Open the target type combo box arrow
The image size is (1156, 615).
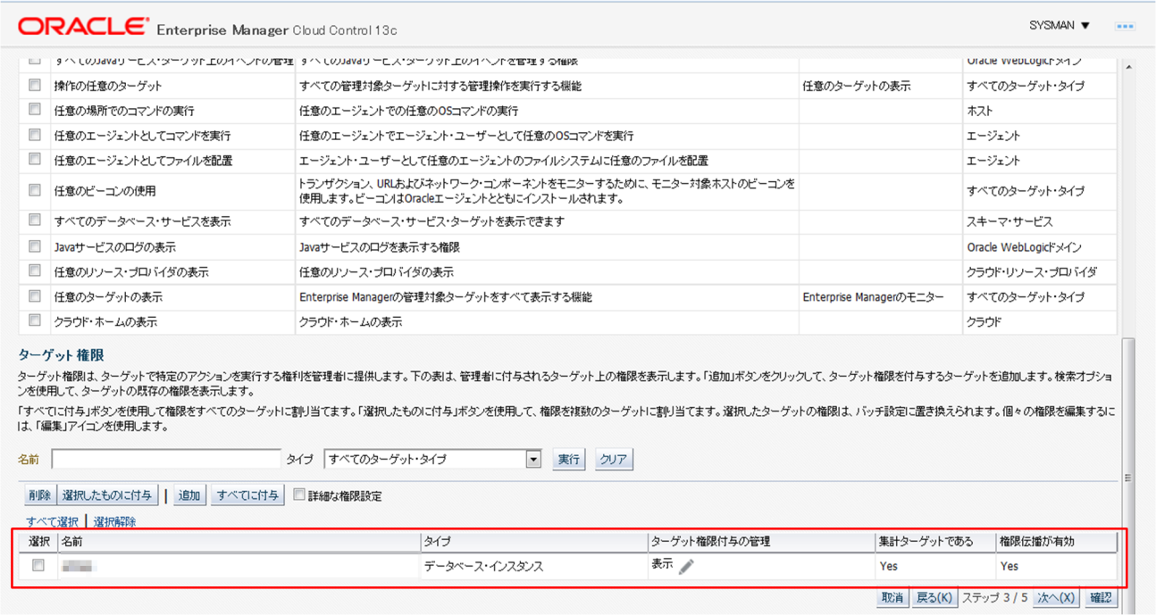pos(533,460)
